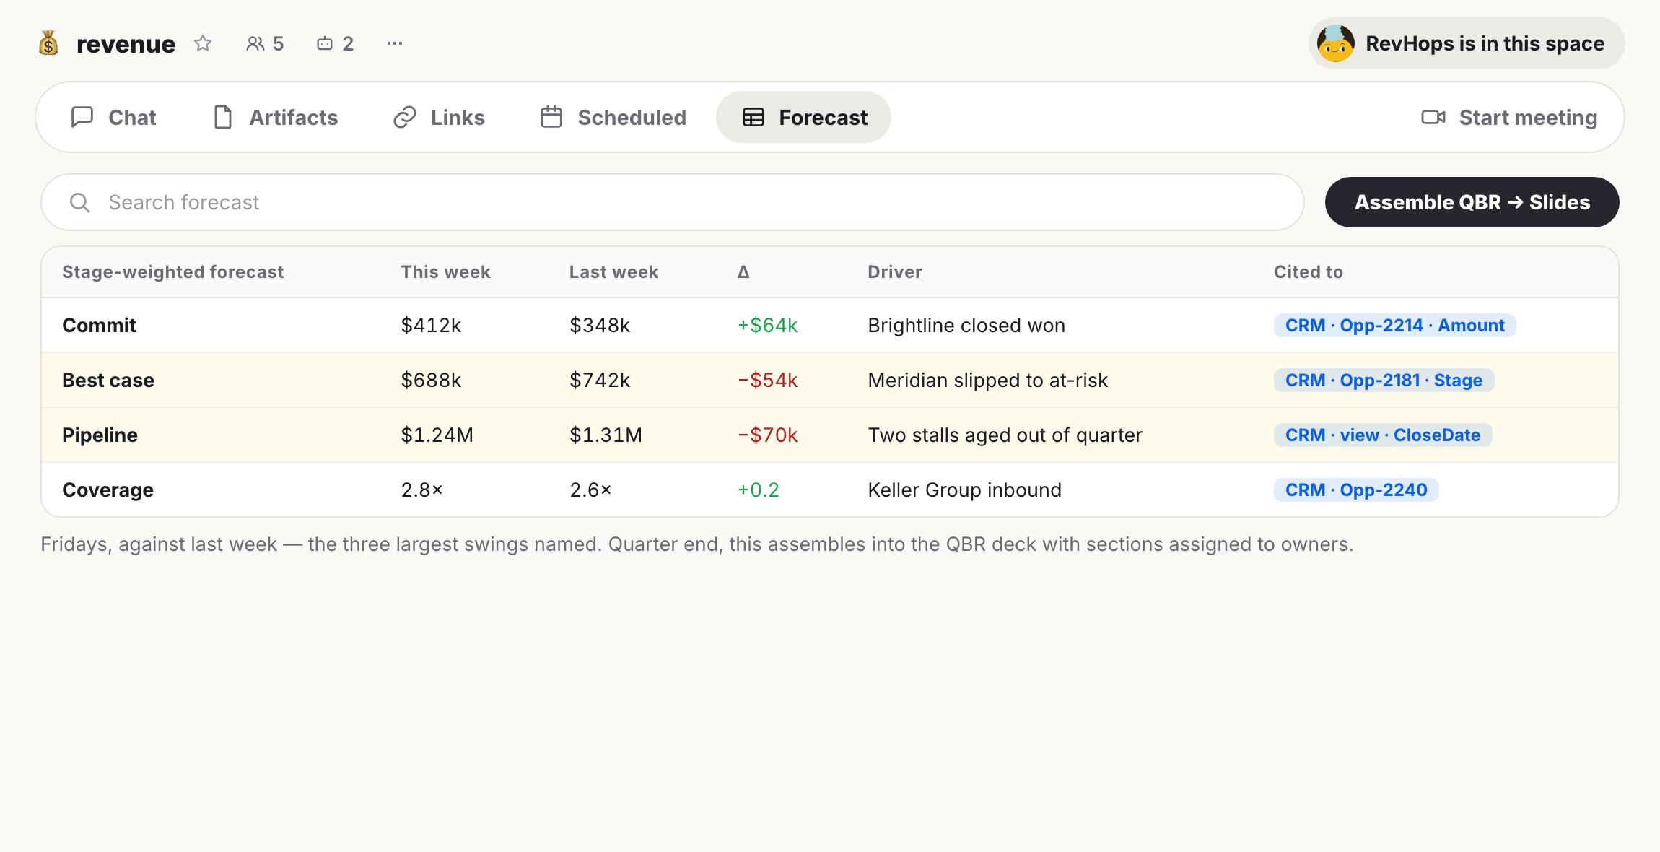Click the Driver column header
This screenshot has height=852, width=1660.
[894, 272]
